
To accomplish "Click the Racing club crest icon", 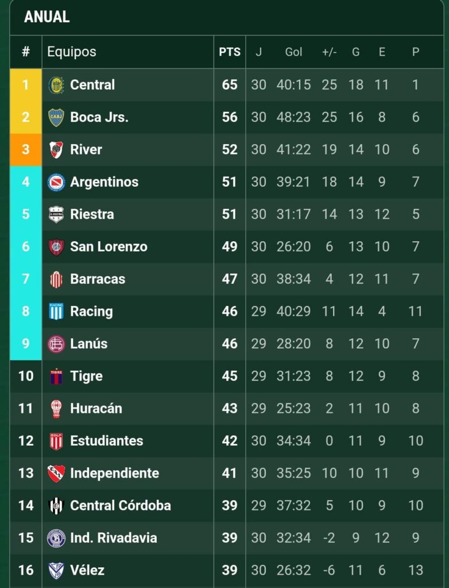I will tap(56, 312).
